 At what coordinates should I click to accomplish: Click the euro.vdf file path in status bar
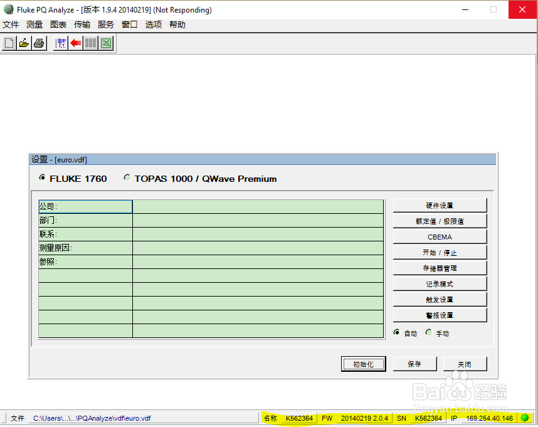click(x=92, y=418)
